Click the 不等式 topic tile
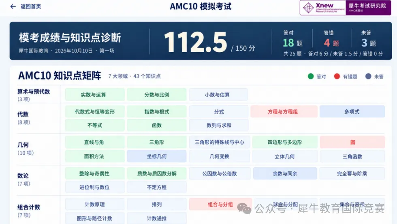 pyautogui.click(x=95, y=125)
